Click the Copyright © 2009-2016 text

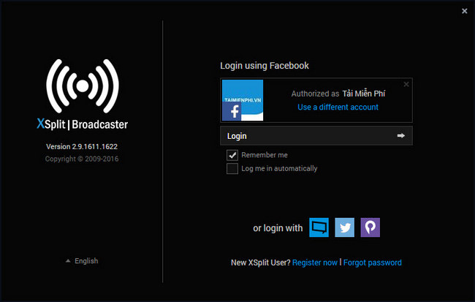(x=82, y=159)
